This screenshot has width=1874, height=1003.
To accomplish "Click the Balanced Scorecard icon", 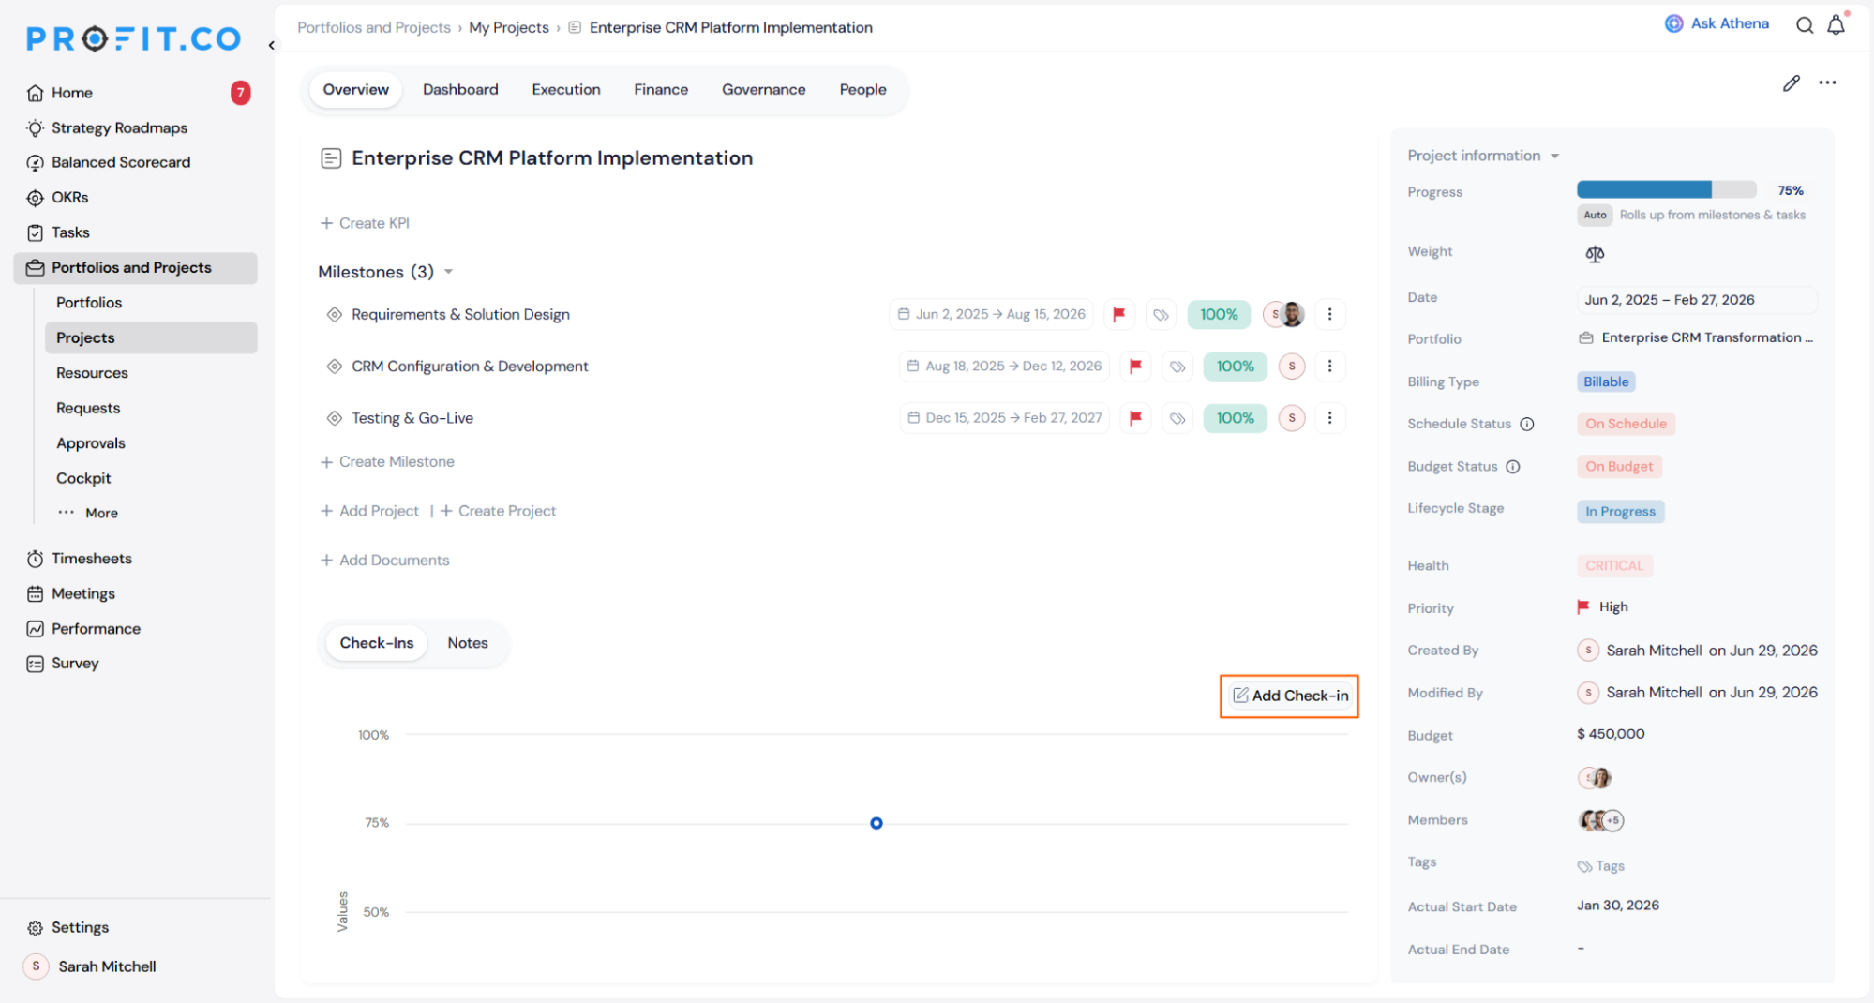I will pyautogui.click(x=35, y=162).
